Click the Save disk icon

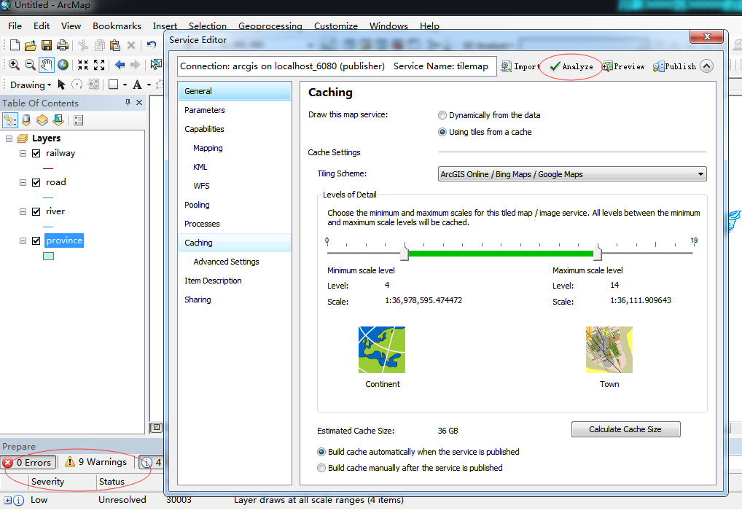point(47,45)
